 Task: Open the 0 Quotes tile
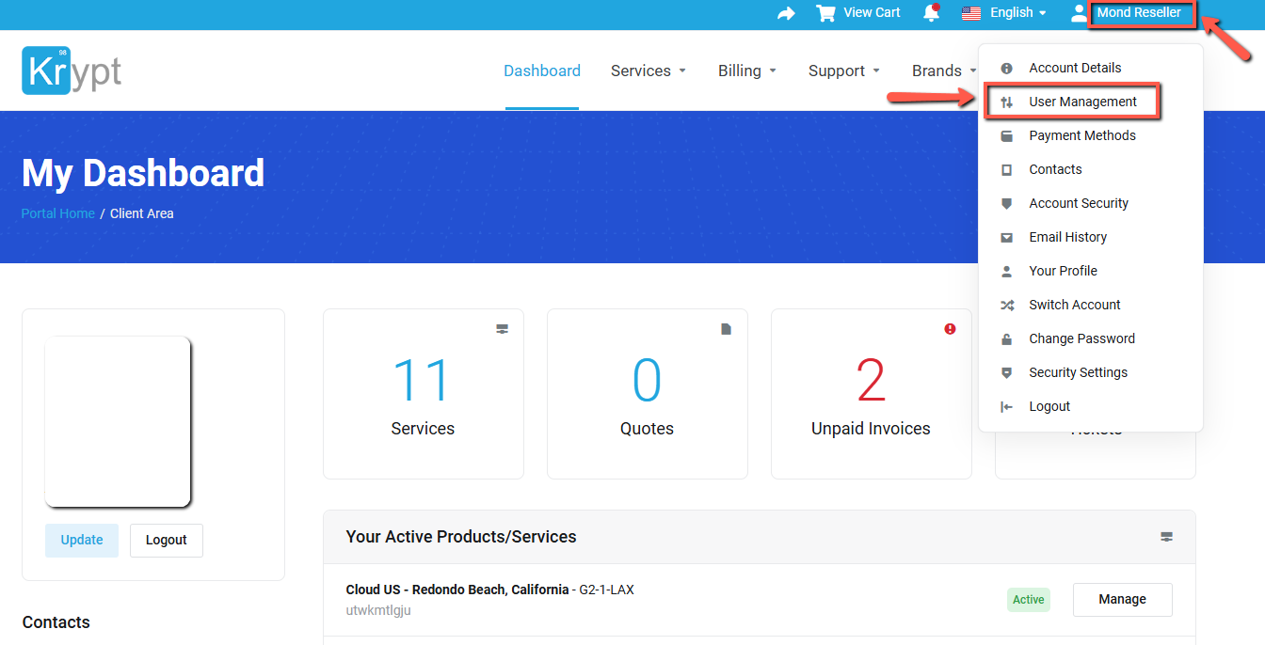[x=648, y=394]
